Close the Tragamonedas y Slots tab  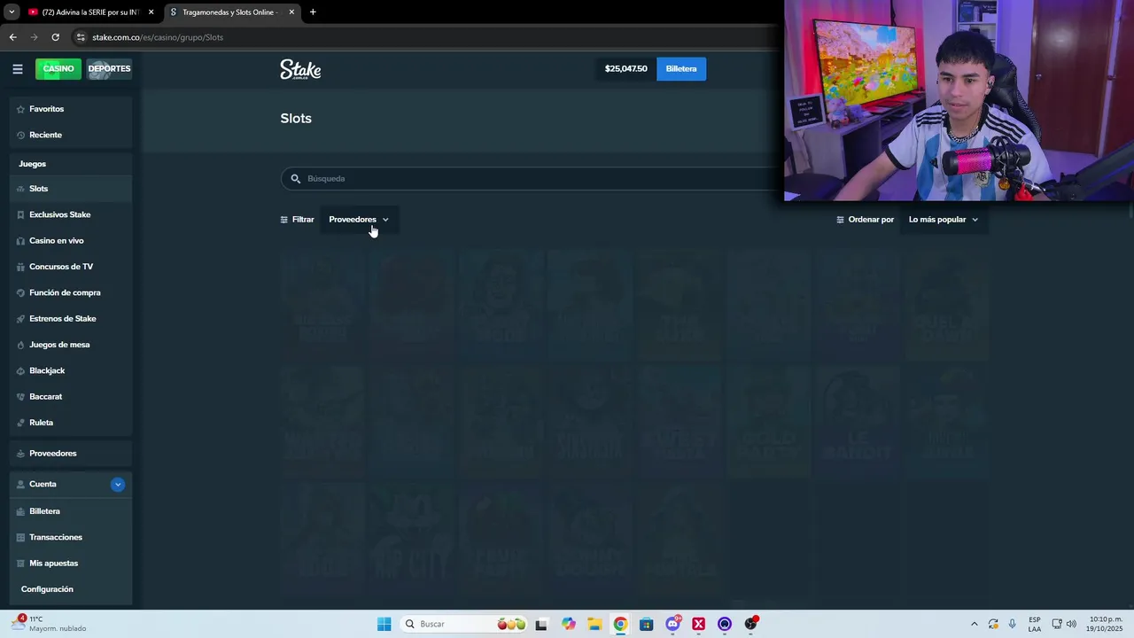pyautogui.click(x=291, y=12)
